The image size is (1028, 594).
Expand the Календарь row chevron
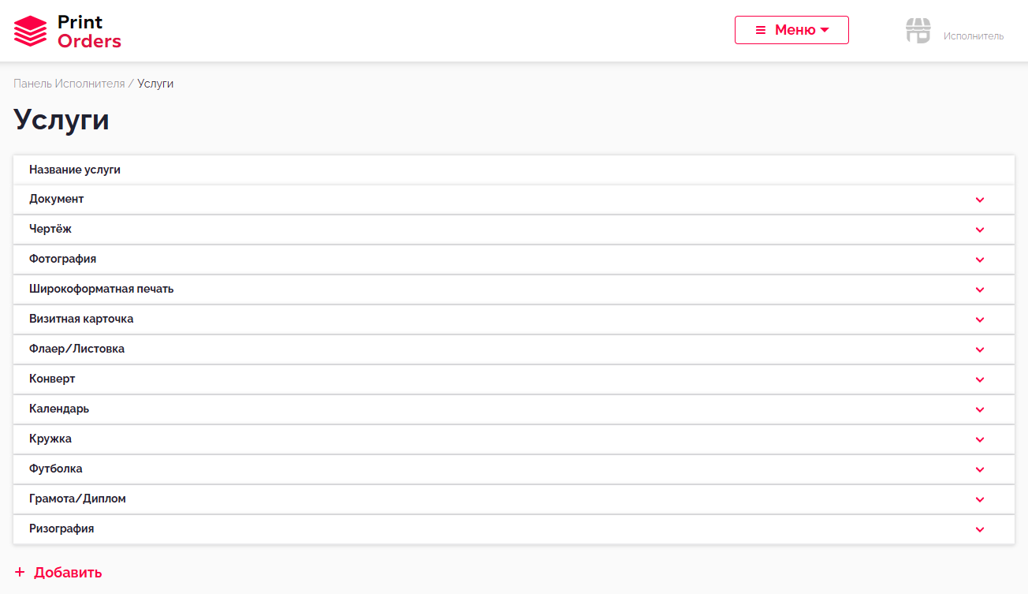click(980, 409)
